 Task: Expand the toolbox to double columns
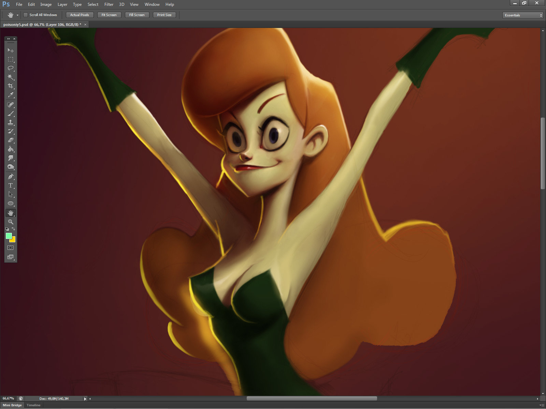[9, 39]
